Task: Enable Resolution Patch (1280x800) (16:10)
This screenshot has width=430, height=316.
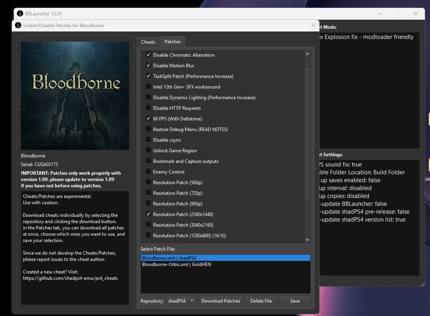Action: [x=148, y=235]
